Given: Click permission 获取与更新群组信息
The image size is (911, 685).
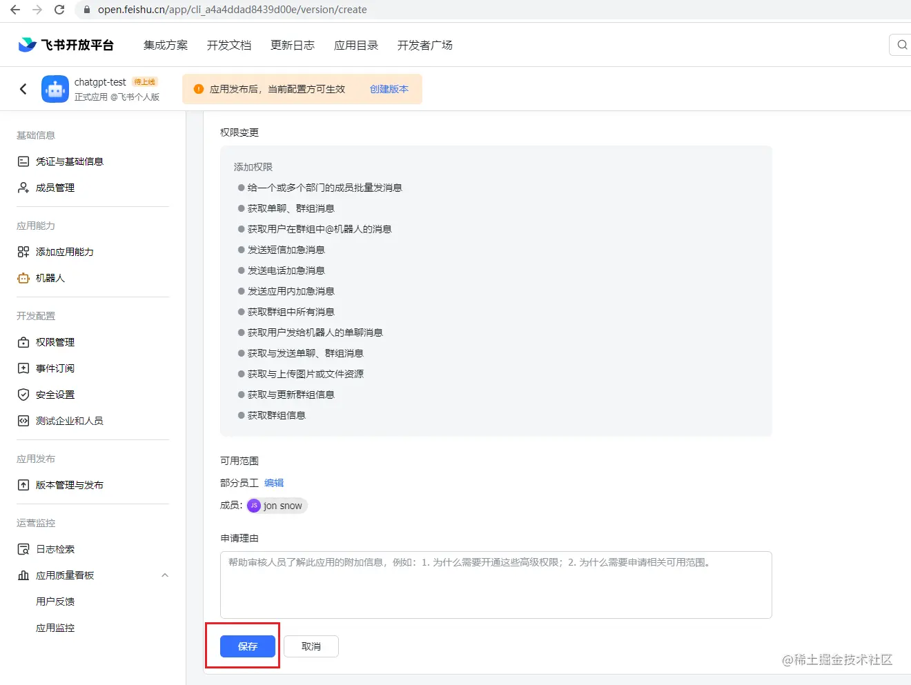Looking at the screenshot, I should 291,395.
